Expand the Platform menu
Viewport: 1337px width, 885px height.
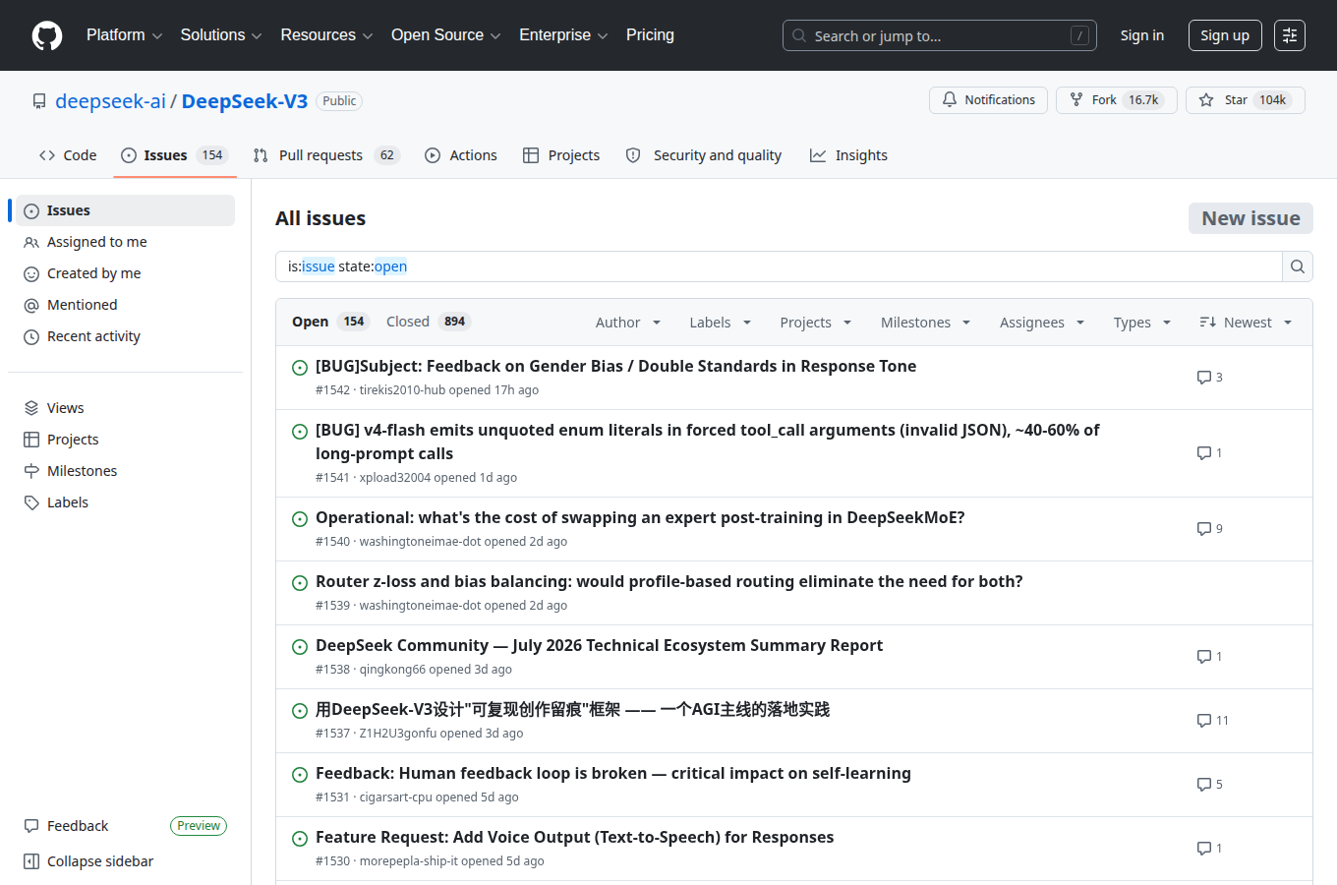click(x=124, y=35)
